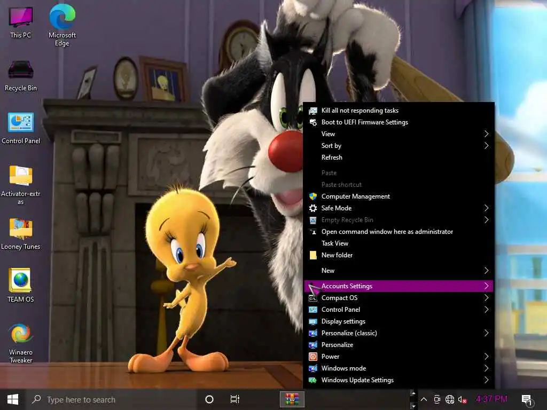This screenshot has width=547, height=410.
Task: Select the Winaero Tweaker desktop icon
Action: click(x=21, y=343)
